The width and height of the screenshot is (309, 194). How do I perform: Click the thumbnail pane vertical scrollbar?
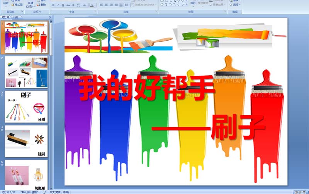click(x=51, y=105)
